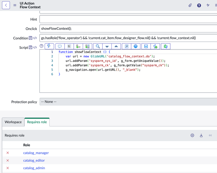Click the help question mark in header

click(x=199, y=5)
